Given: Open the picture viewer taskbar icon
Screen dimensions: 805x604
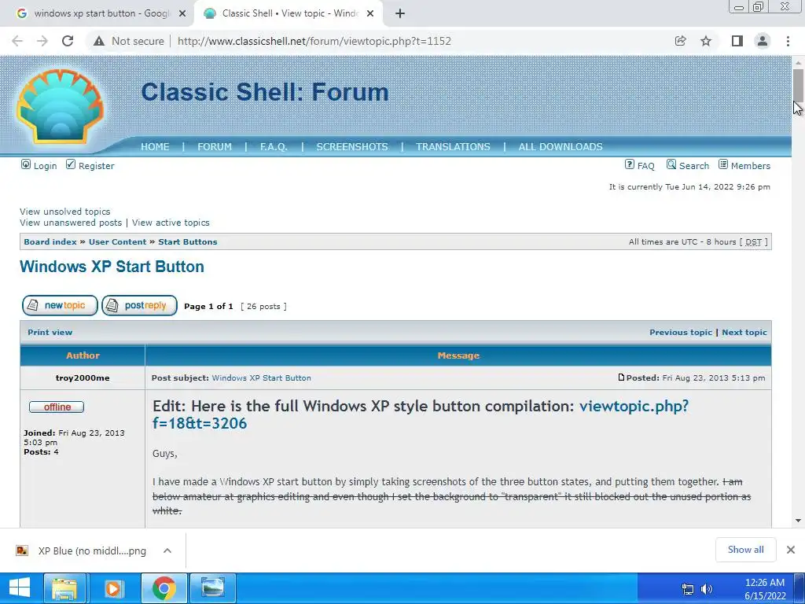Looking at the screenshot, I should pos(212,588).
